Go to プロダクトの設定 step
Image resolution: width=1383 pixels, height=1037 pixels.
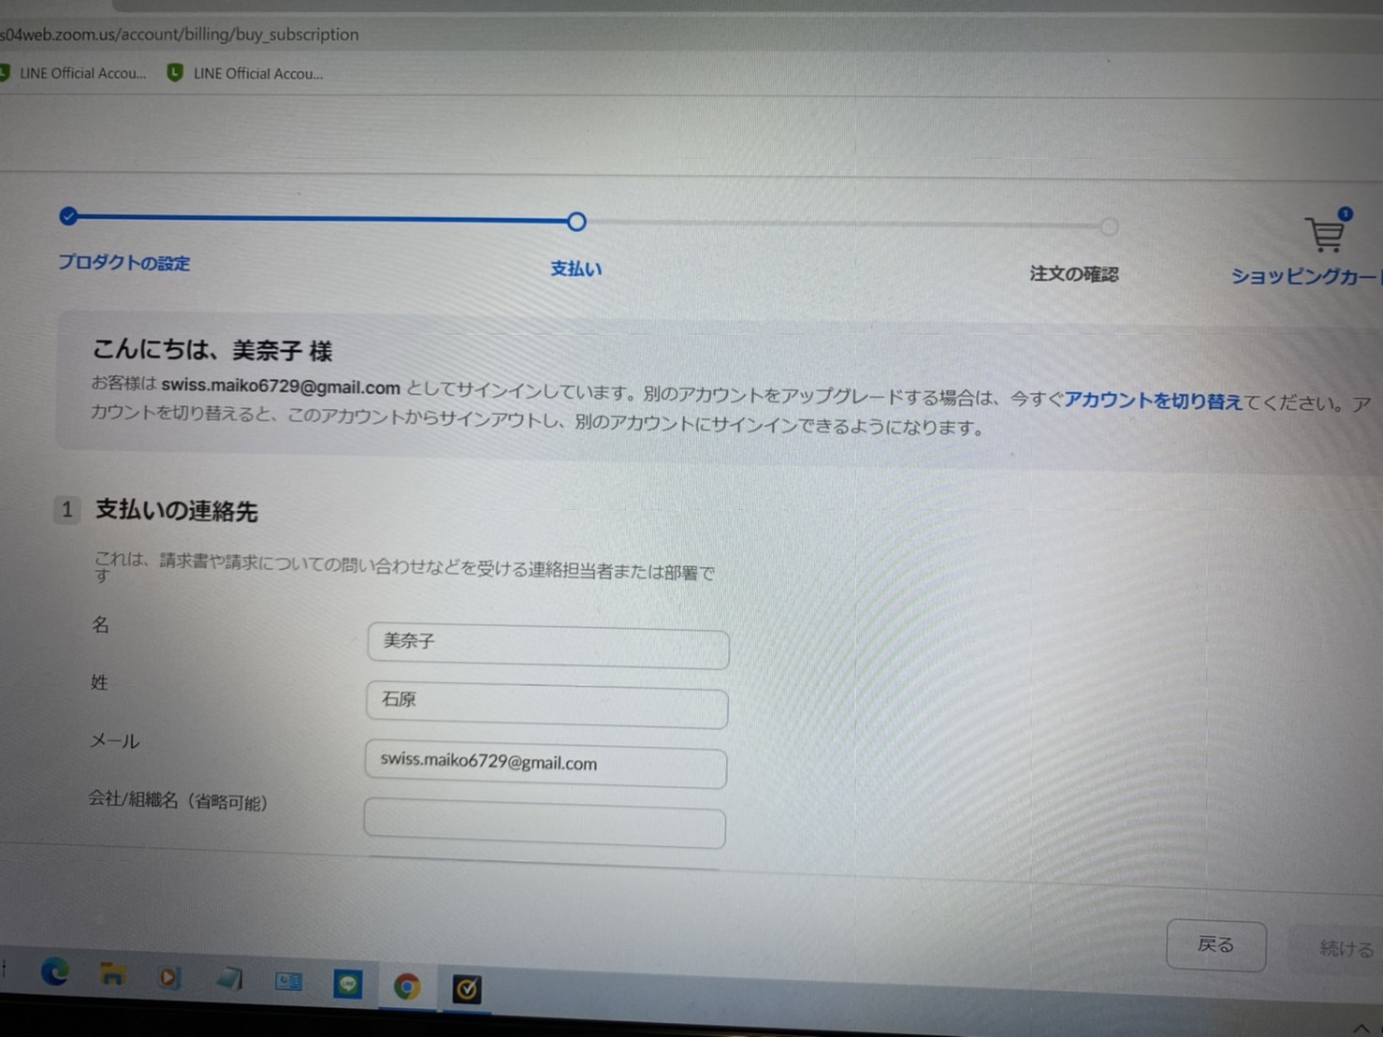click(124, 263)
